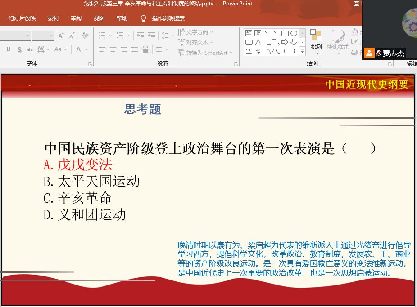Image resolution: width=417 pixels, height=307 pixels.
Task: Click the font color A button
Action: (x=79, y=49)
